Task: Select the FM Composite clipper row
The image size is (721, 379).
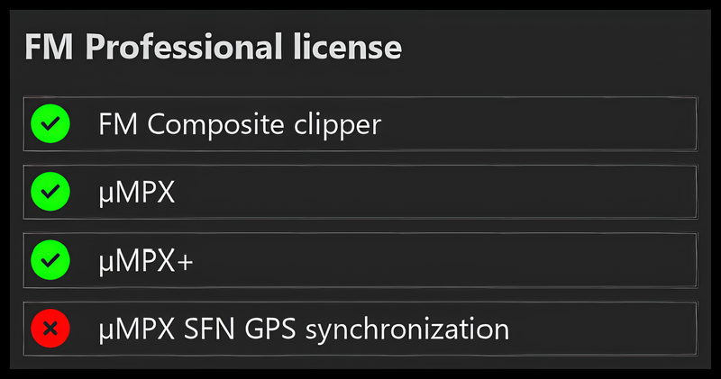Action: tap(360, 123)
